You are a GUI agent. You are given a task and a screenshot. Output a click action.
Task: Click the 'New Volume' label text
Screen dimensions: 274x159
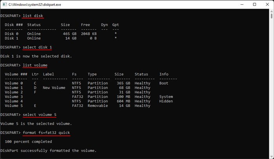tap(54, 88)
